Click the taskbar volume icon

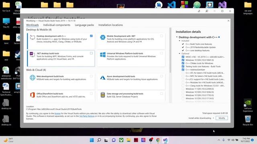[233, 140]
